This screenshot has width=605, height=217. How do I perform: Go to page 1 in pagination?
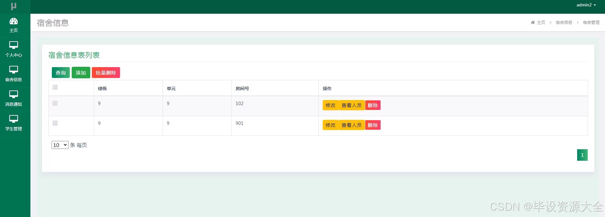pyautogui.click(x=582, y=155)
